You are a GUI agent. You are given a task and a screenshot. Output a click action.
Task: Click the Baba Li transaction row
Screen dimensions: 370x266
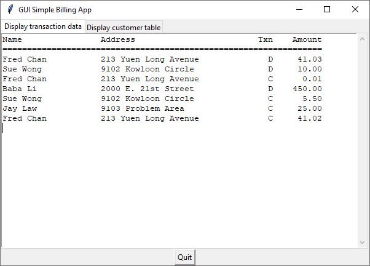[x=162, y=89]
